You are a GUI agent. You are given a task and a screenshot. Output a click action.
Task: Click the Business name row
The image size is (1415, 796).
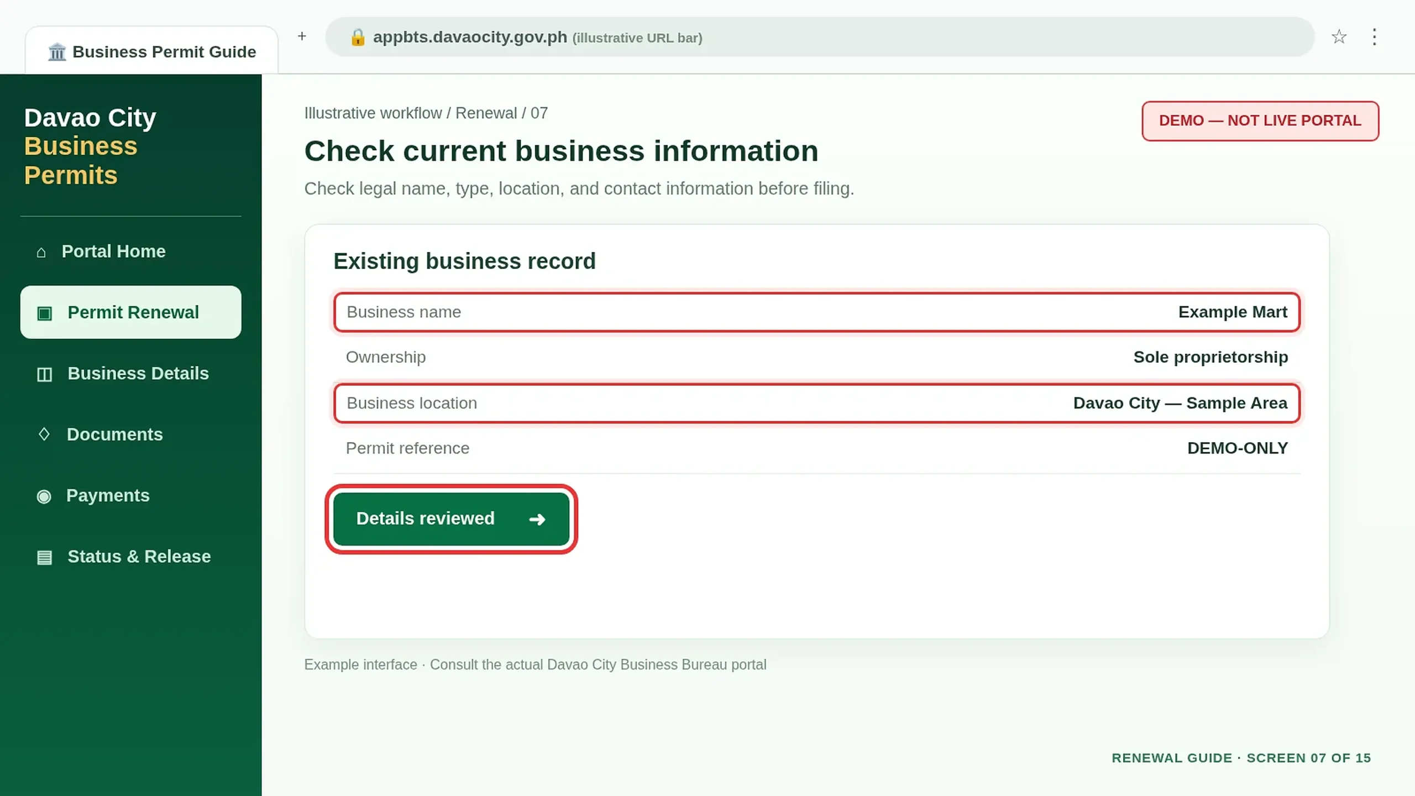tap(817, 312)
